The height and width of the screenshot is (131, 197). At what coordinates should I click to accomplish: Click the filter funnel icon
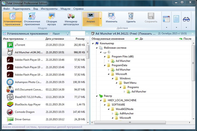tap(68, 34)
